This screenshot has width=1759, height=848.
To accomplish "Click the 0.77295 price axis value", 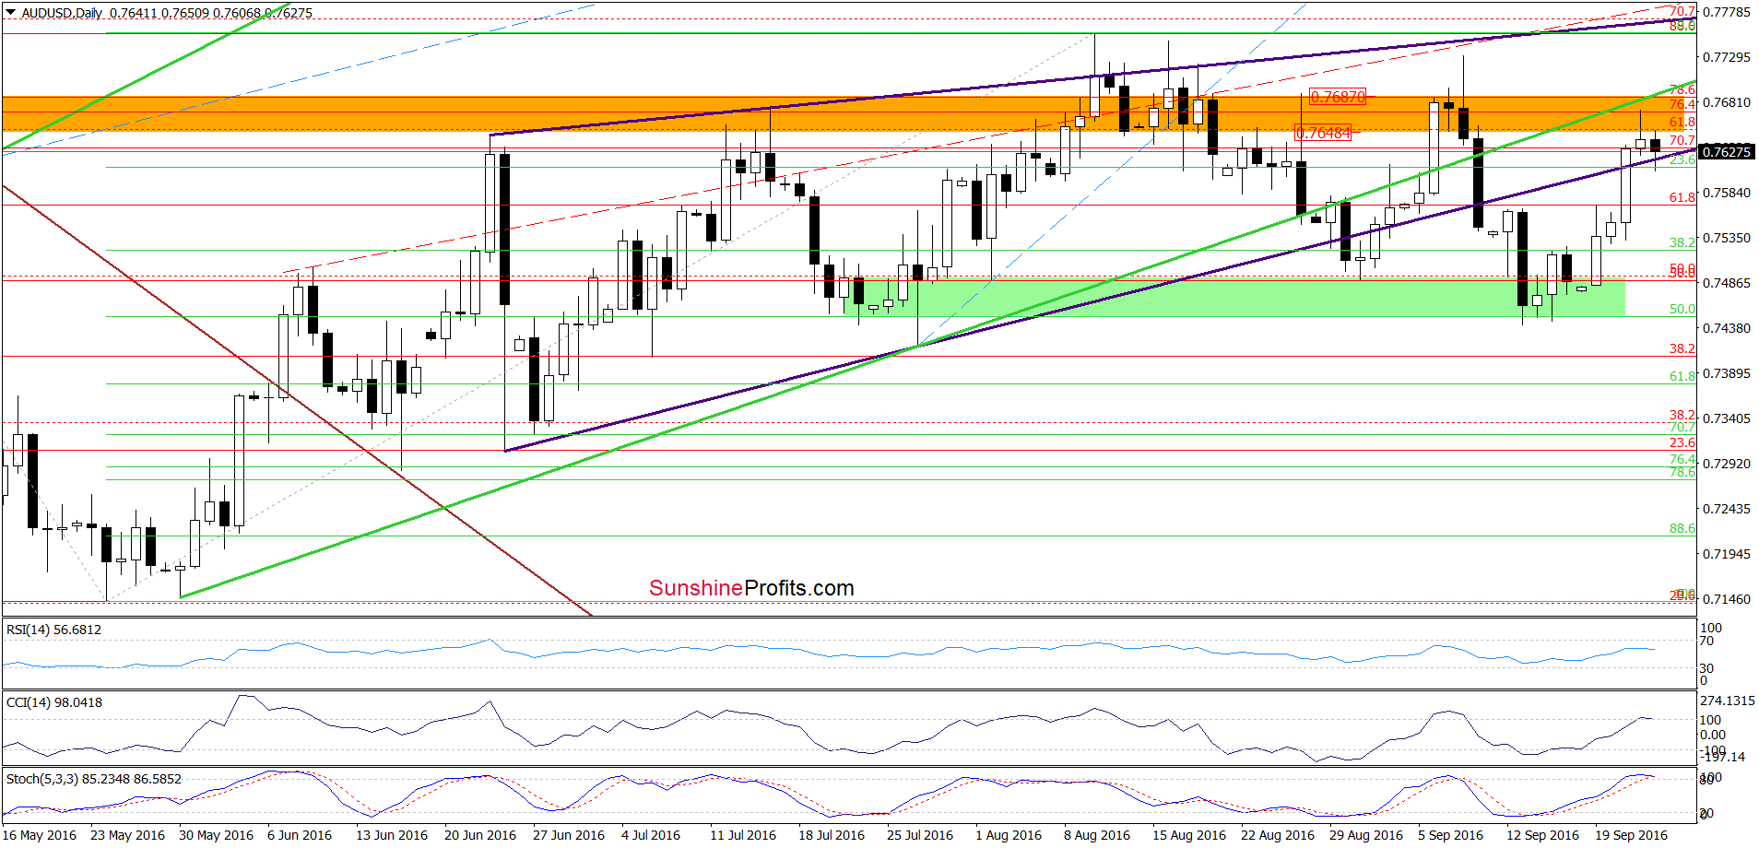I will pos(1726,57).
